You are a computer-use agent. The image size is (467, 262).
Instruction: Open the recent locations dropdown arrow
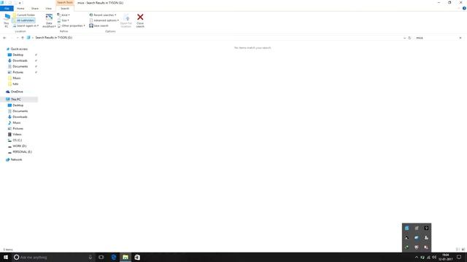(x=18, y=38)
